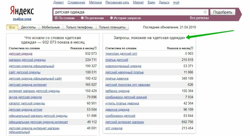Click the 'Подобрать' button

coord(223,12)
